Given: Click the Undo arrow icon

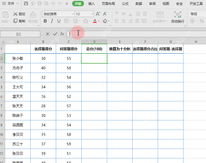Looking at the screenshot, I should click(53, 4).
